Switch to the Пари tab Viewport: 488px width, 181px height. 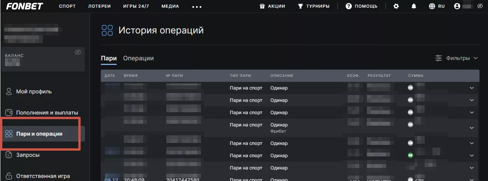tap(109, 58)
